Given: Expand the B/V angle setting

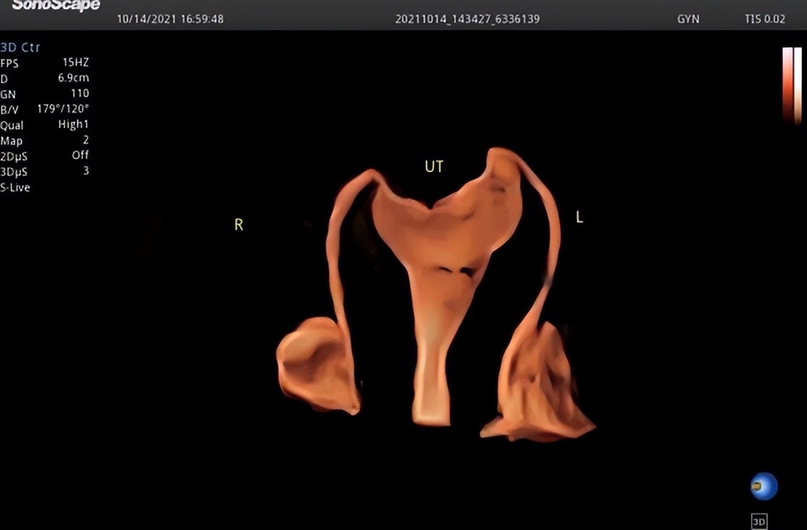Looking at the screenshot, I should [47, 109].
